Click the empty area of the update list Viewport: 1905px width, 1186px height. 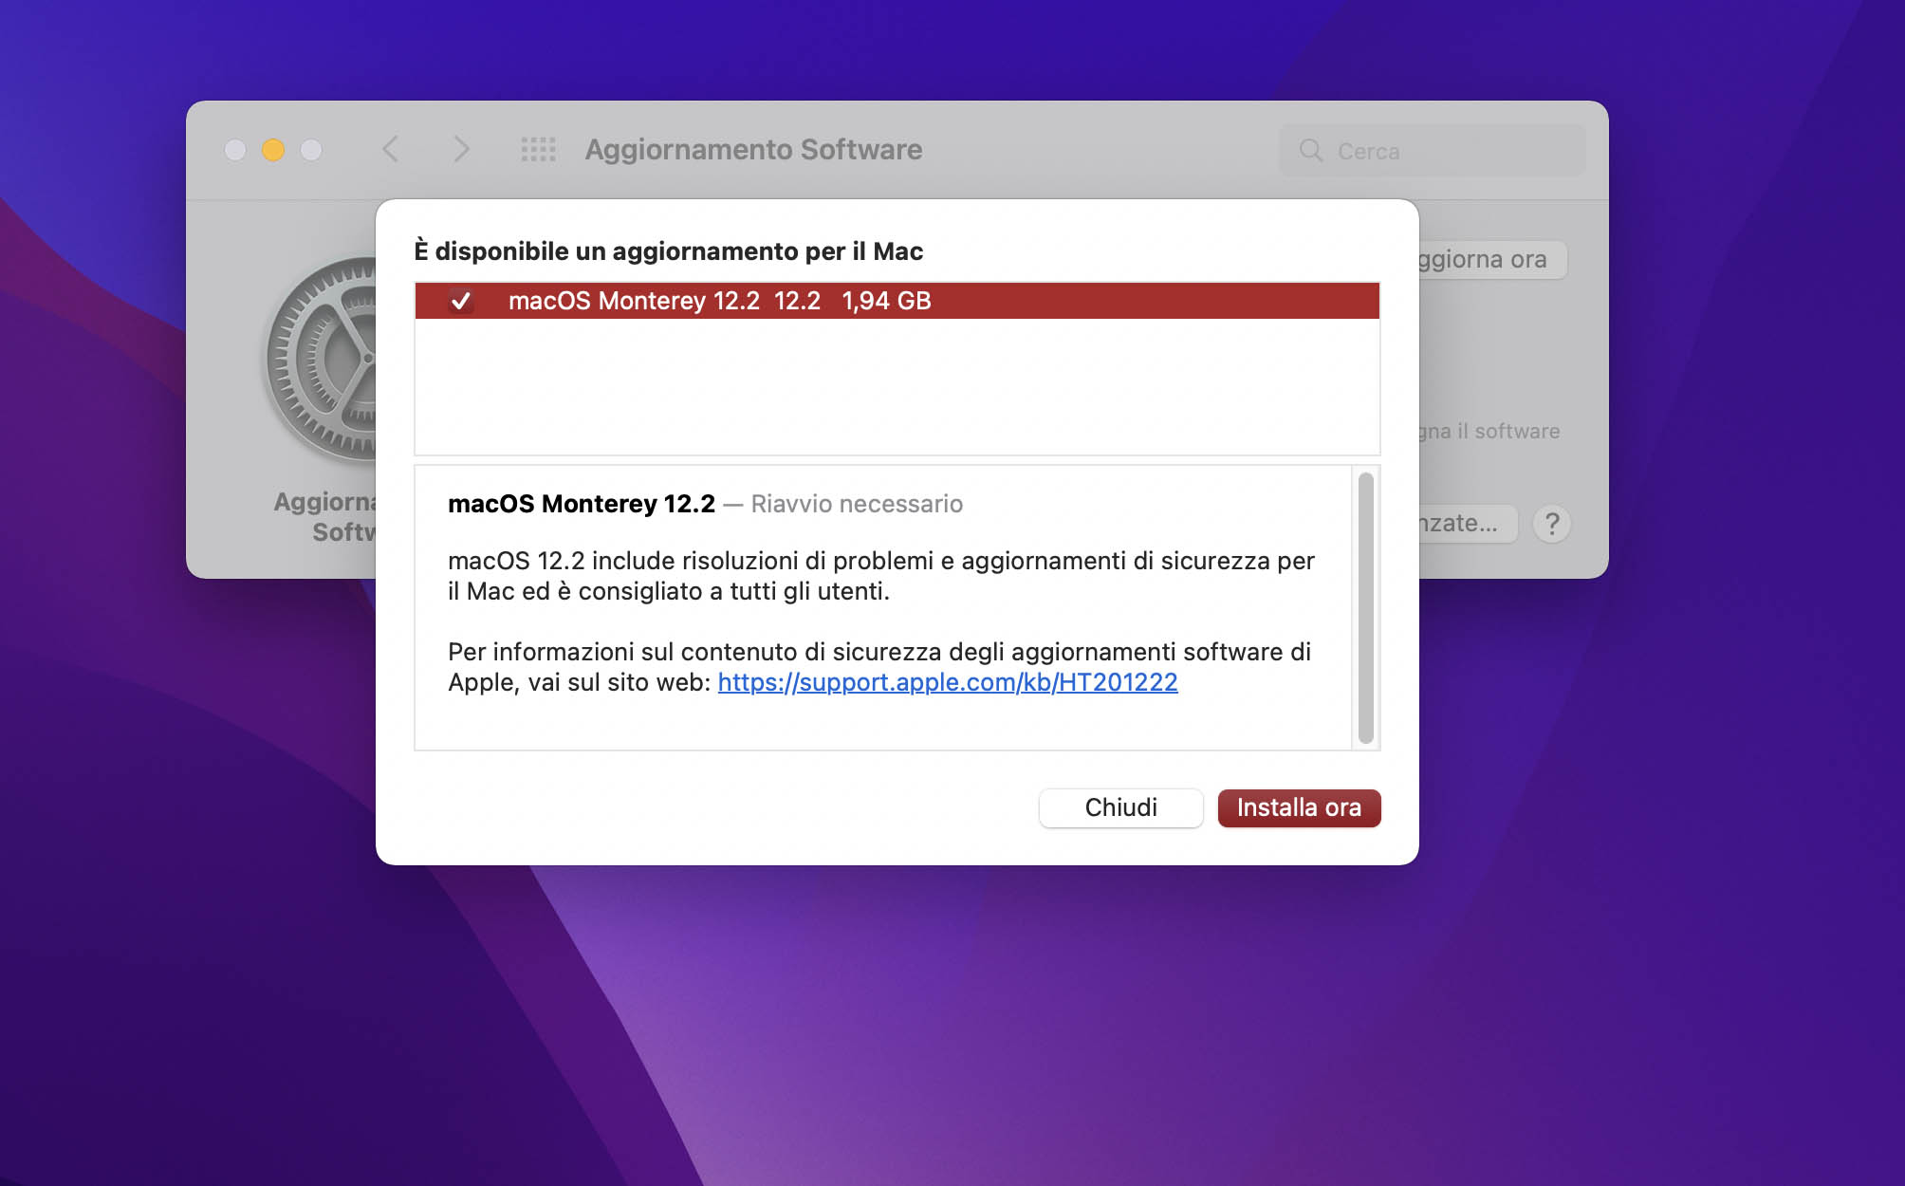pos(897,389)
